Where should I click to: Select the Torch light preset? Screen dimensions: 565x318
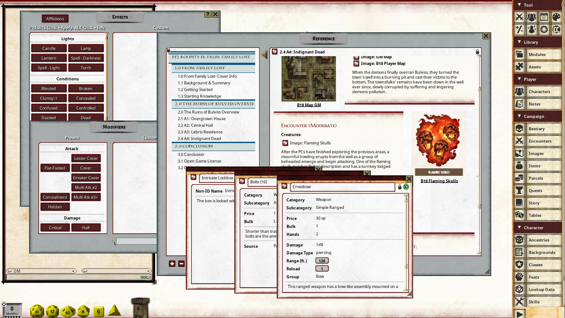[86, 67]
